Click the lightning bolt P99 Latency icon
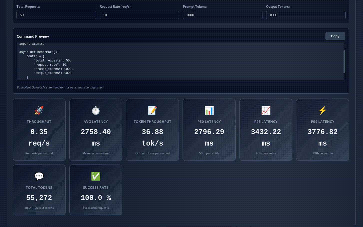This screenshot has height=227, width=363. (323, 110)
